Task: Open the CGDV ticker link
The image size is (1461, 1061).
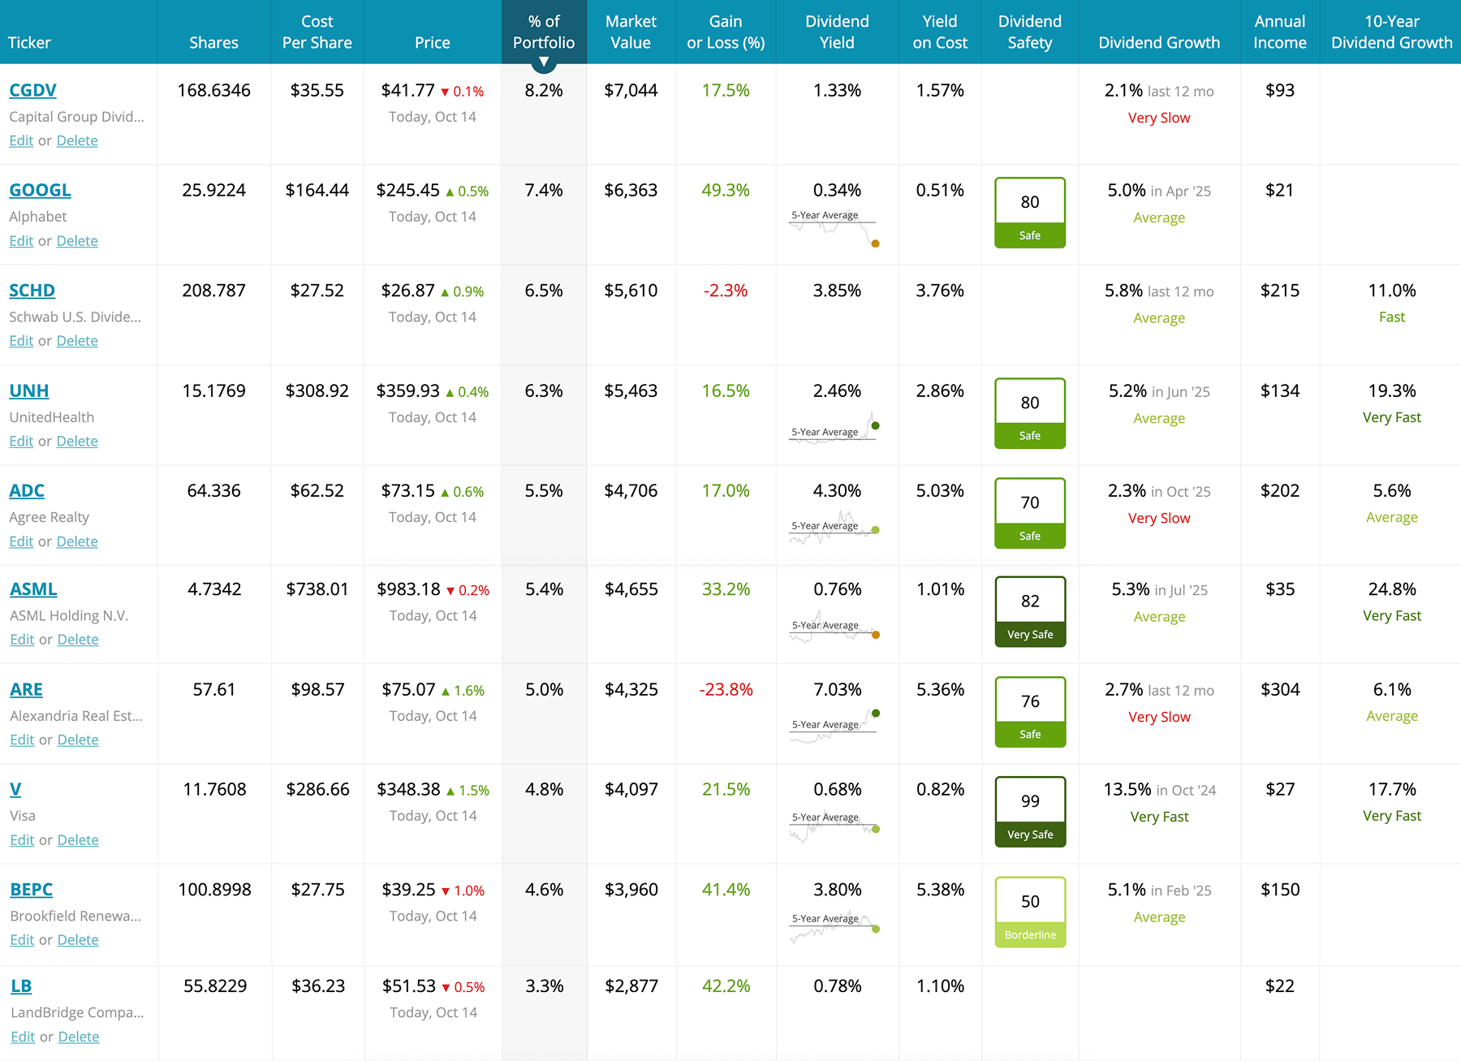Action: click(x=32, y=90)
